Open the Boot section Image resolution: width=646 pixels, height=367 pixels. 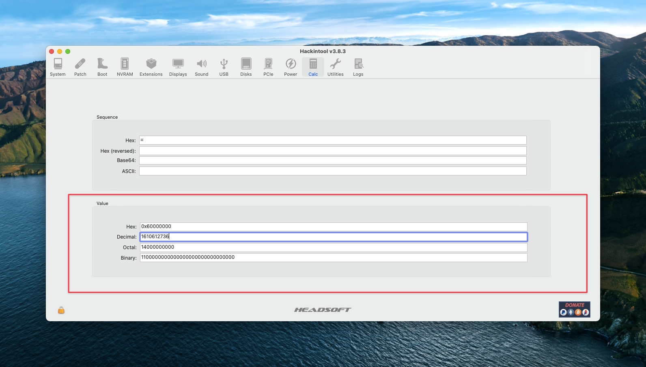click(102, 67)
